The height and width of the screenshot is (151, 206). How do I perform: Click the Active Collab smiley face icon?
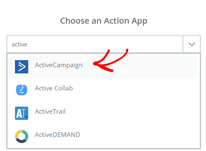tap(22, 90)
